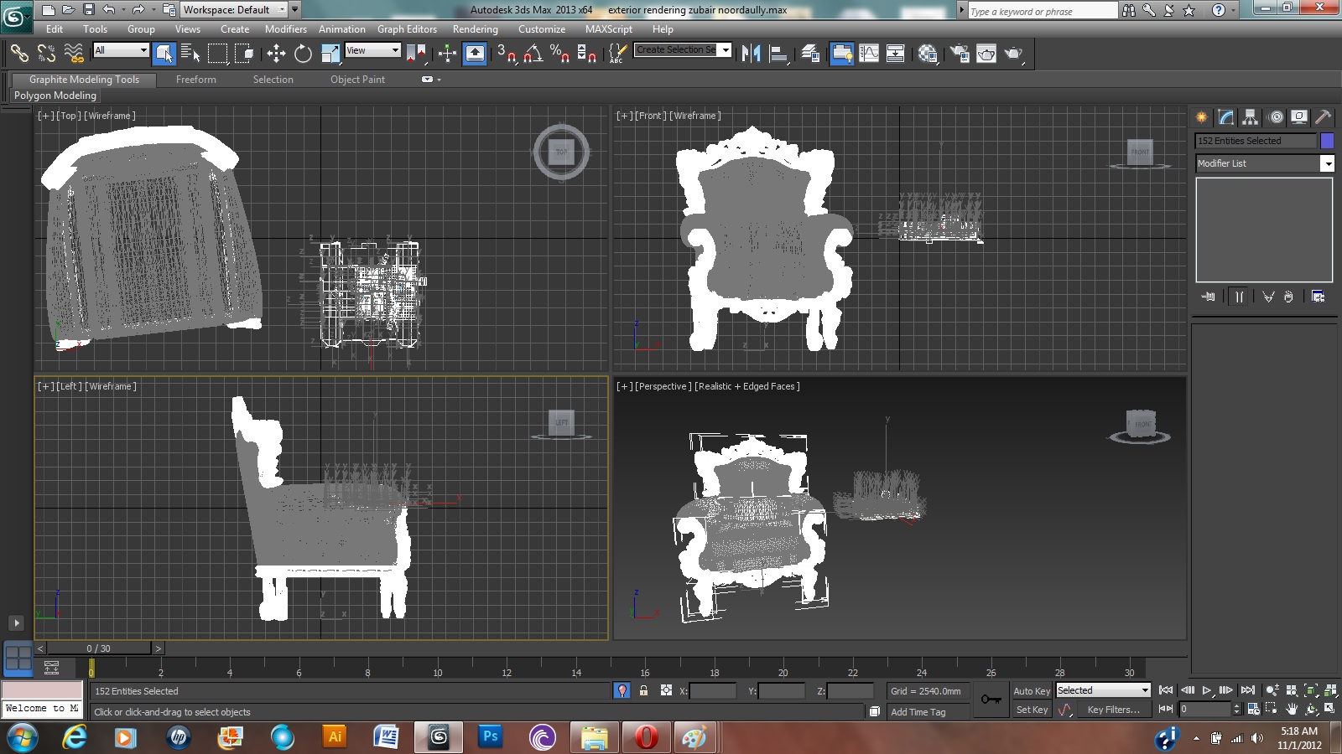Click the Mirror tool

pyautogui.click(x=751, y=54)
